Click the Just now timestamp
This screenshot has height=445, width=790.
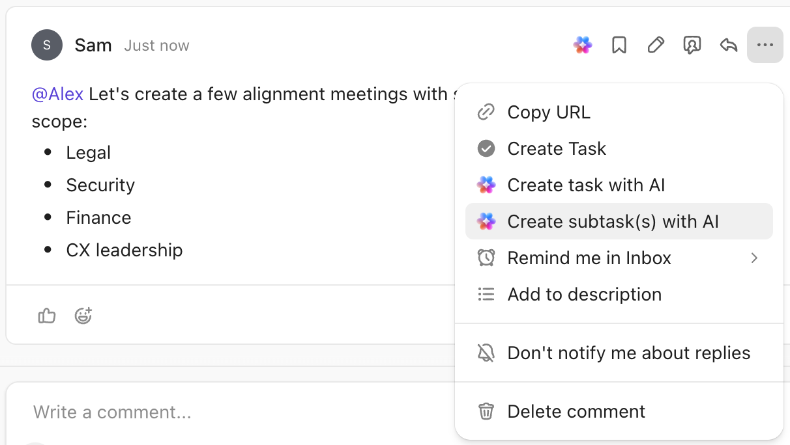tap(156, 45)
